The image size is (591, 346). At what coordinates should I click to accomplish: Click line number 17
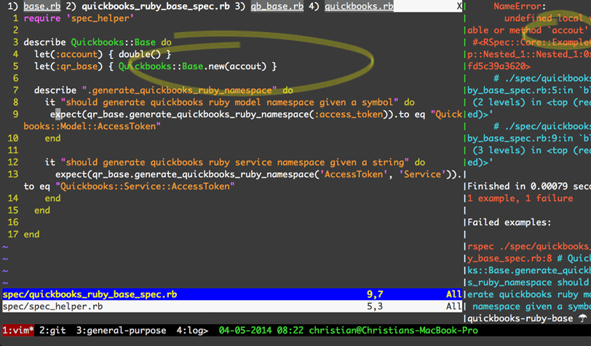[x=13, y=235]
